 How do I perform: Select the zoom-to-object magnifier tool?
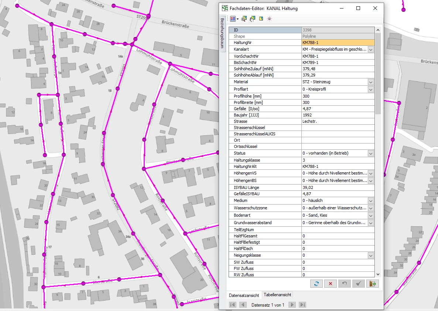244,18
